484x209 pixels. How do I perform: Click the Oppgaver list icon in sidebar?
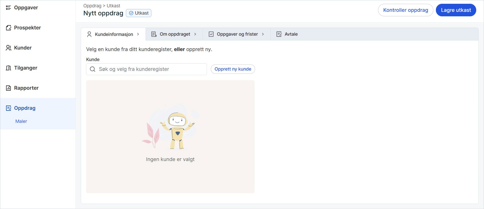click(x=8, y=8)
